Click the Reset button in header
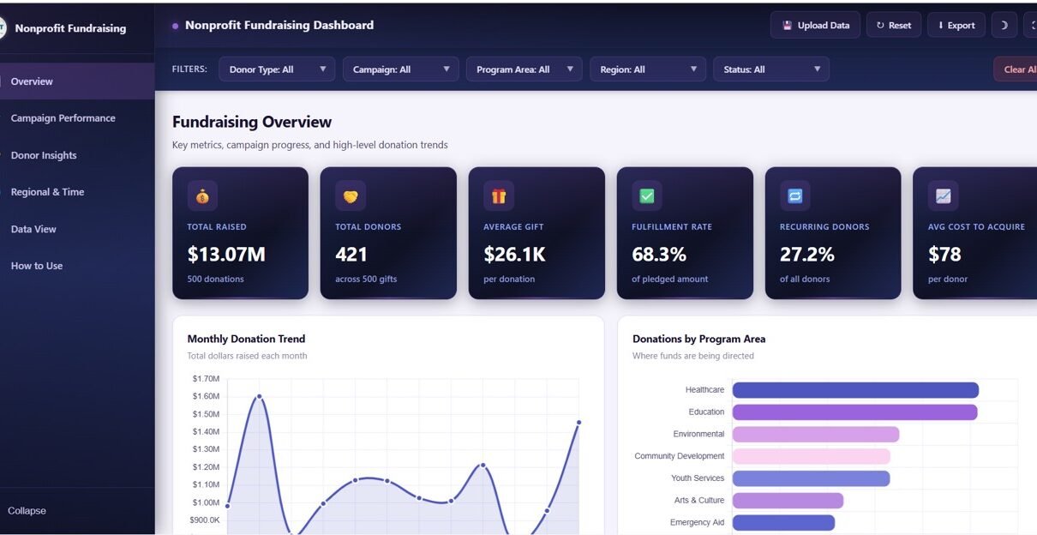The height and width of the screenshot is (535, 1037). (x=893, y=25)
